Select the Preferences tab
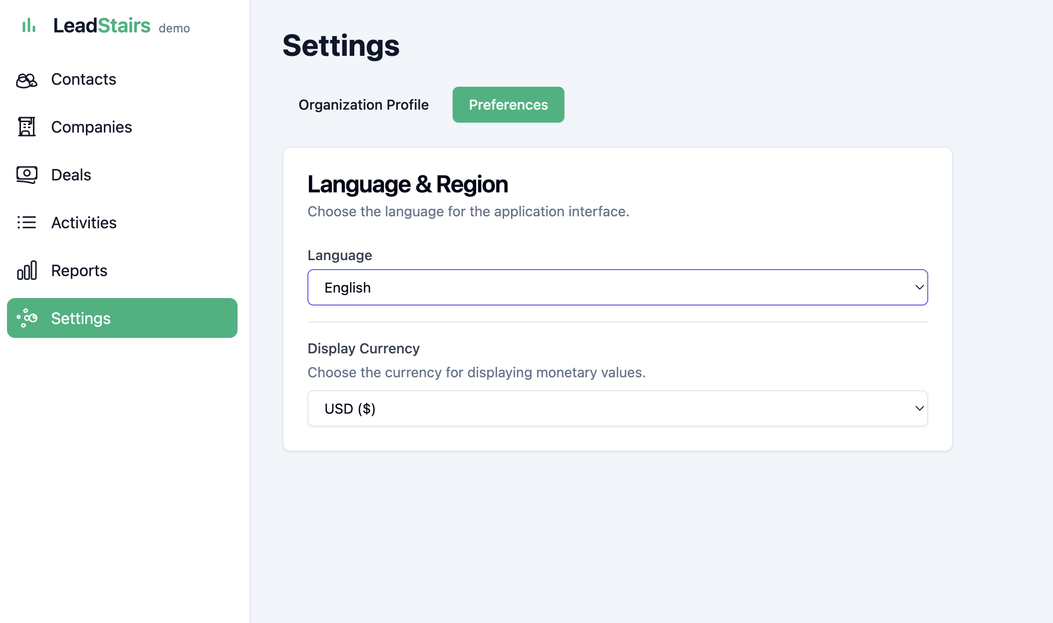The image size is (1053, 623). (508, 105)
